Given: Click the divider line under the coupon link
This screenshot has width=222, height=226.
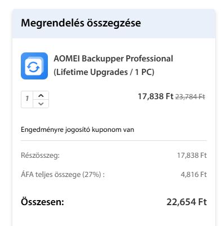Looking at the screenshot, I should [114, 140].
